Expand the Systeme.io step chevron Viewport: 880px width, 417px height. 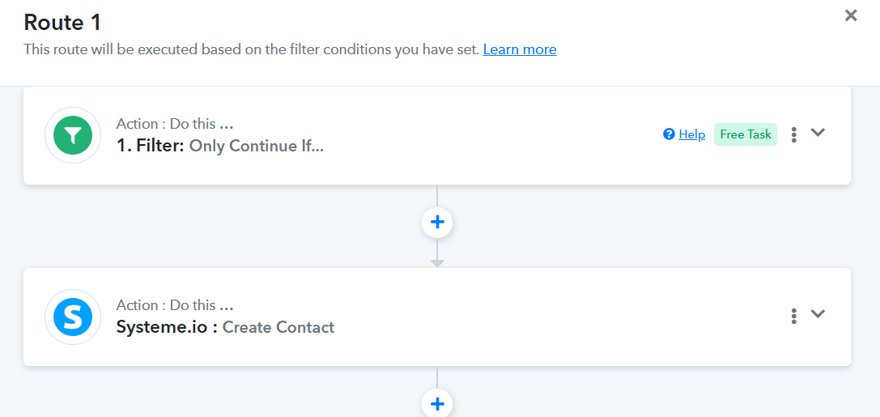click(x=818, y=314)
